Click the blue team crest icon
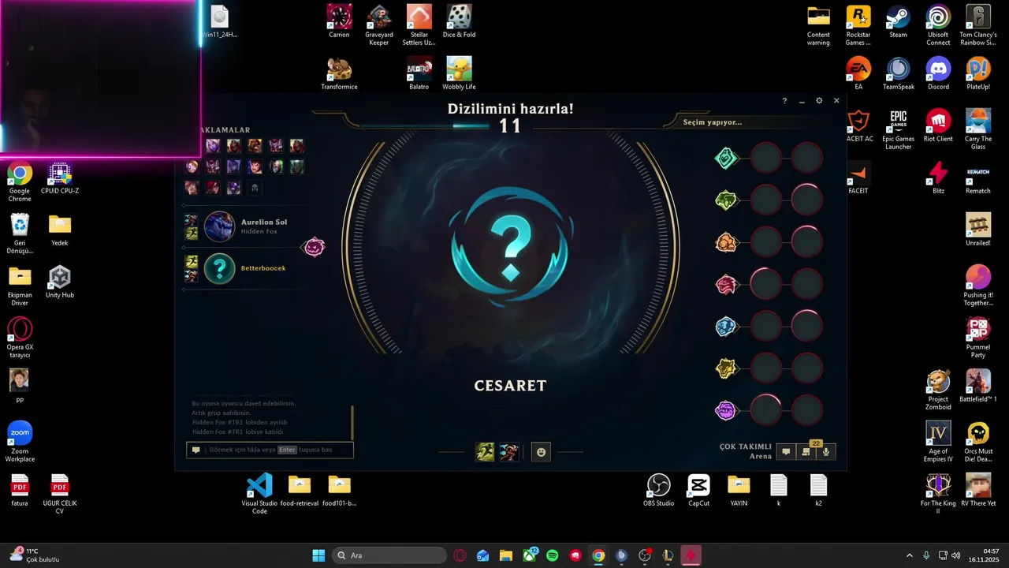The height and width of the screenshot is (568, 1009). pos(726,327)
